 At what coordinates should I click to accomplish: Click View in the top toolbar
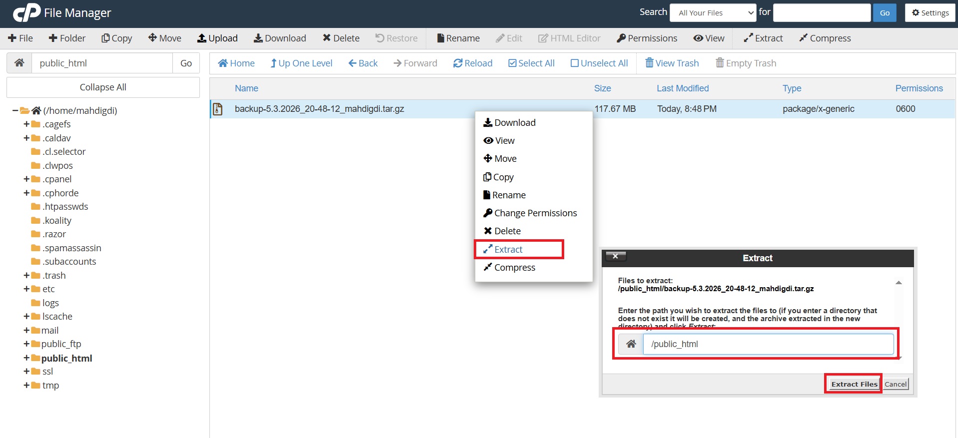point(709,38)
